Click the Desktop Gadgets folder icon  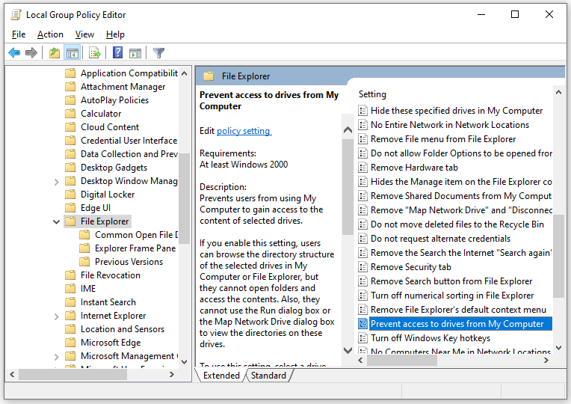[x=70, y=168]
